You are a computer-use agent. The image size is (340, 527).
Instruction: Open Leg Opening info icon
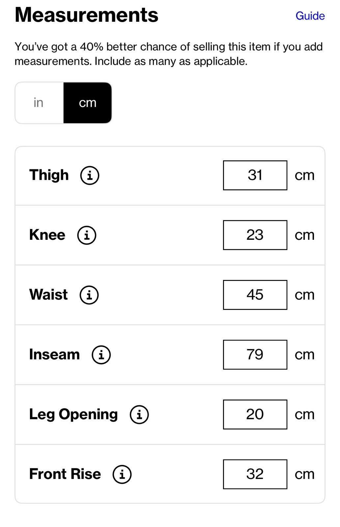pos(139,414)
